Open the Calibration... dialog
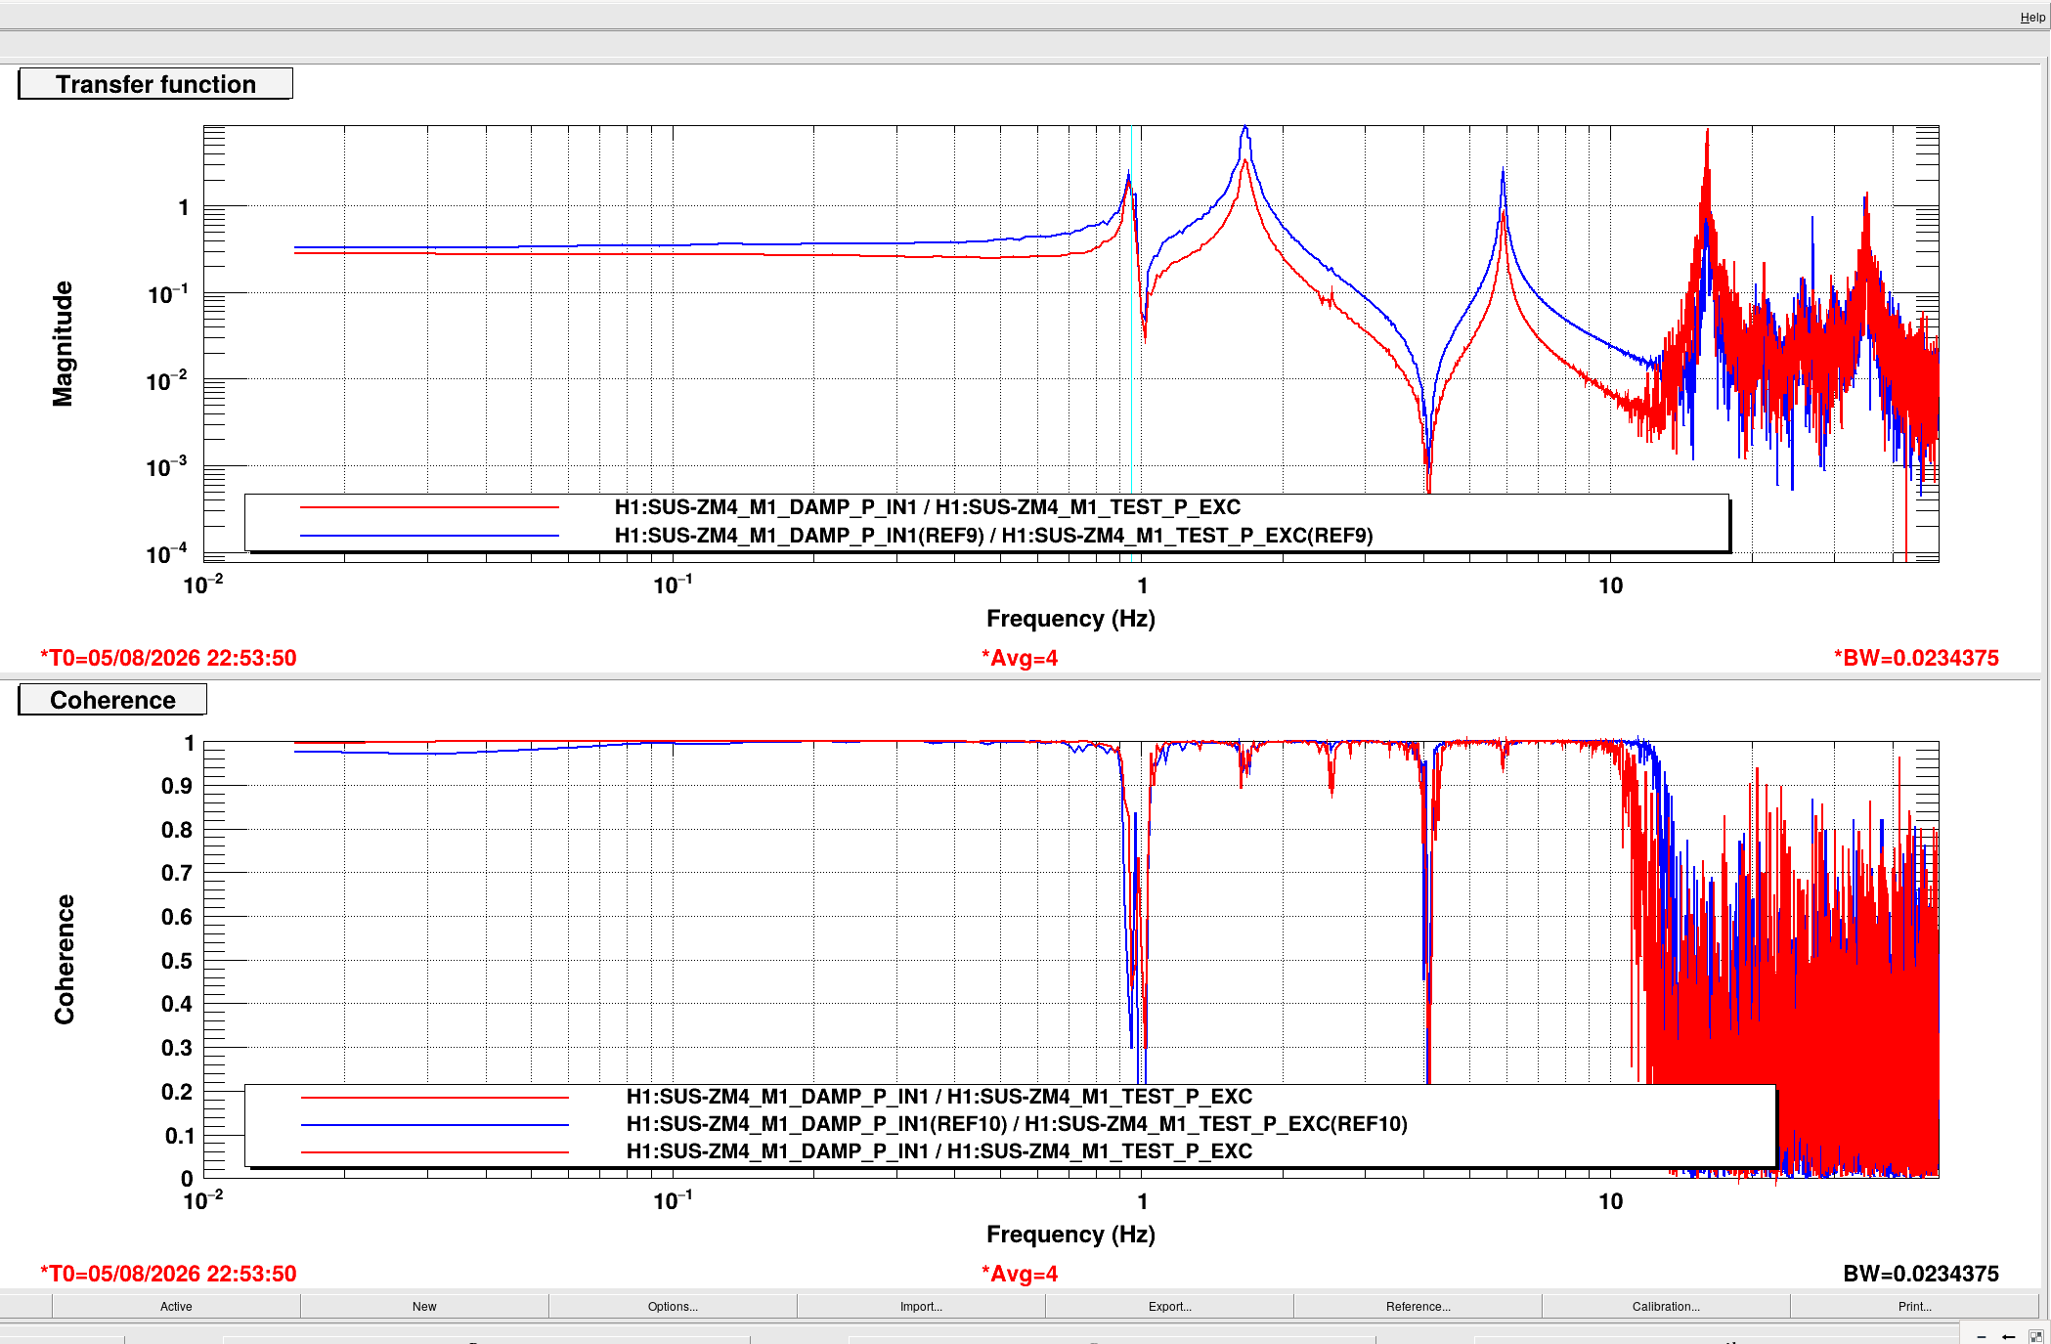Screen dimensions: 2051x1344 [1666, 1306]
